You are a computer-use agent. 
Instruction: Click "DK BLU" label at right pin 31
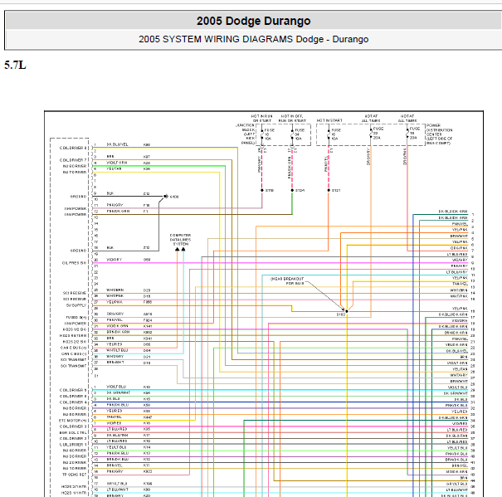(x=461, y=399)
